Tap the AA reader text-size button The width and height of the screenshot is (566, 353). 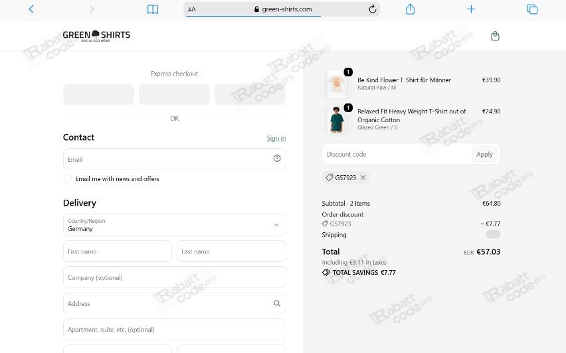click(192, 9)
